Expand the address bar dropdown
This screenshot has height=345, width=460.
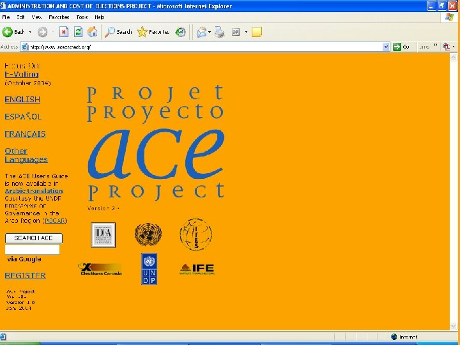point(386,47)
